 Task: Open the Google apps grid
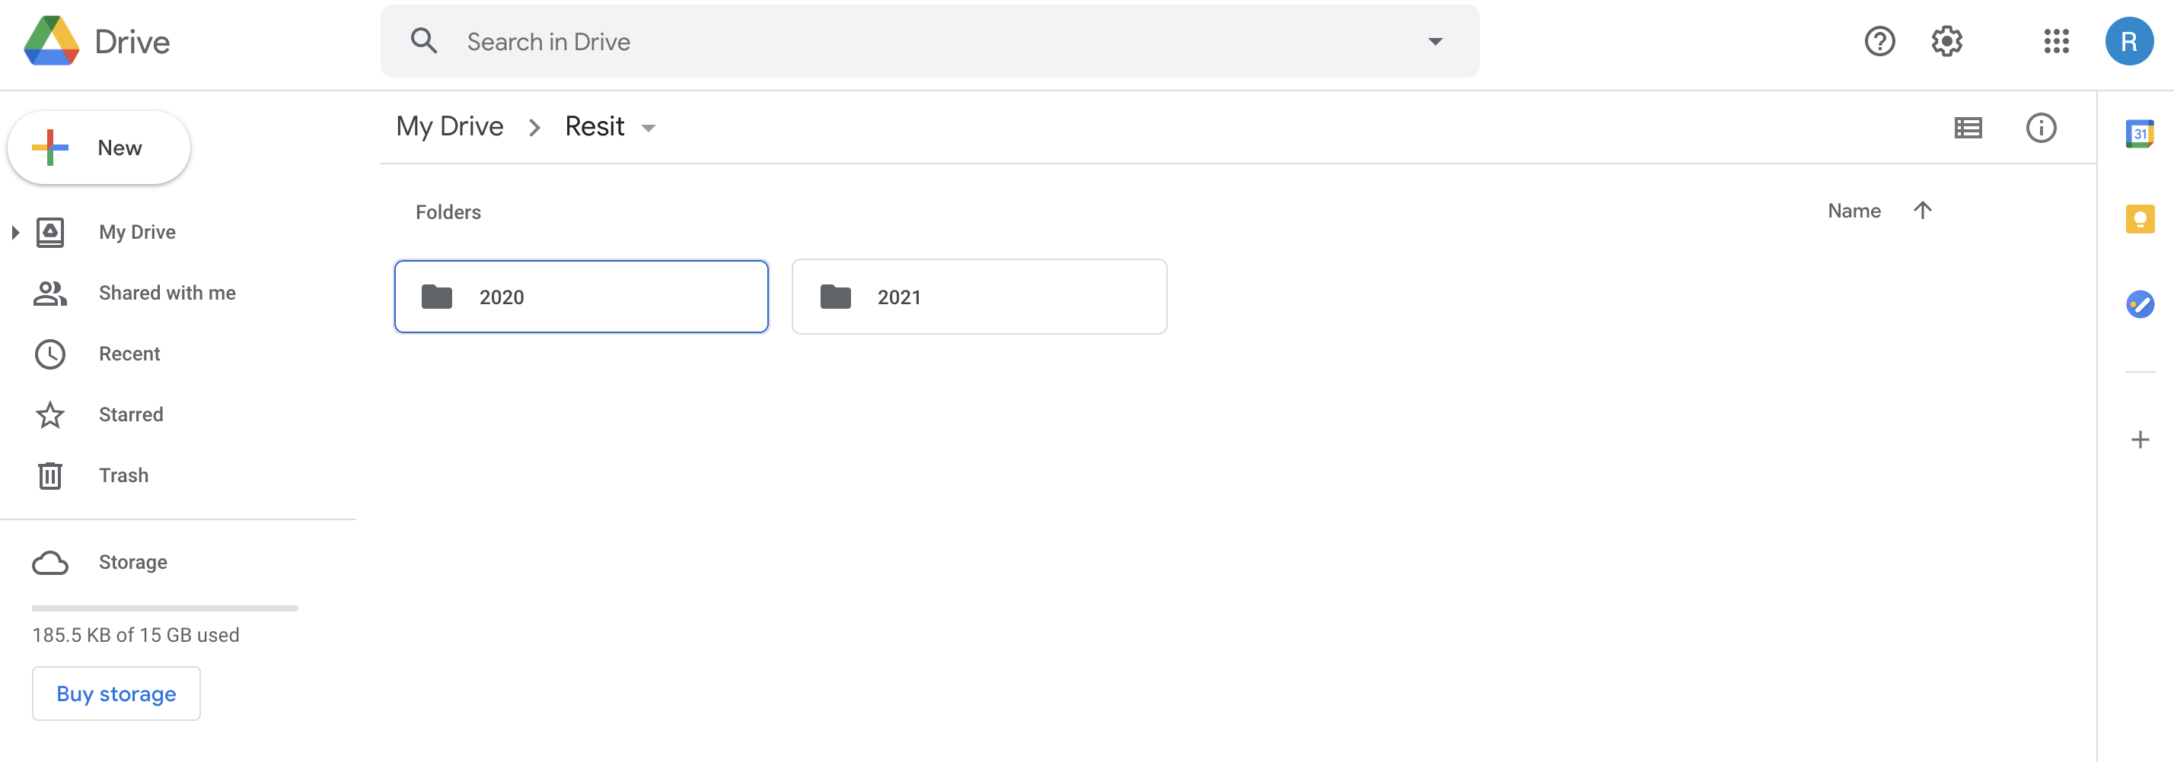[2056, 41]
